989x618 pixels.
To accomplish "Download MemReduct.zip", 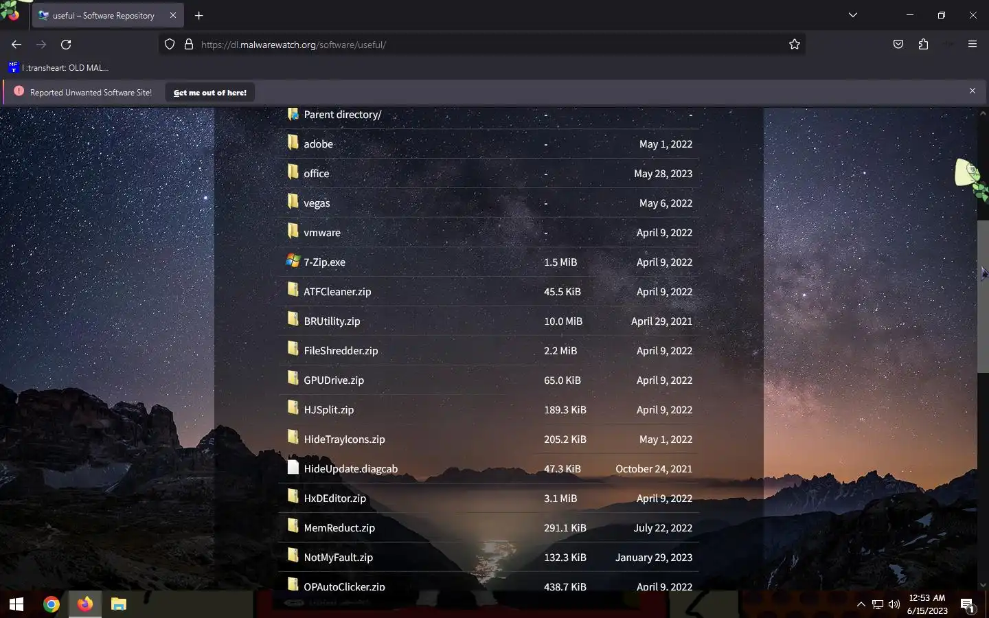I will (339, 528).
